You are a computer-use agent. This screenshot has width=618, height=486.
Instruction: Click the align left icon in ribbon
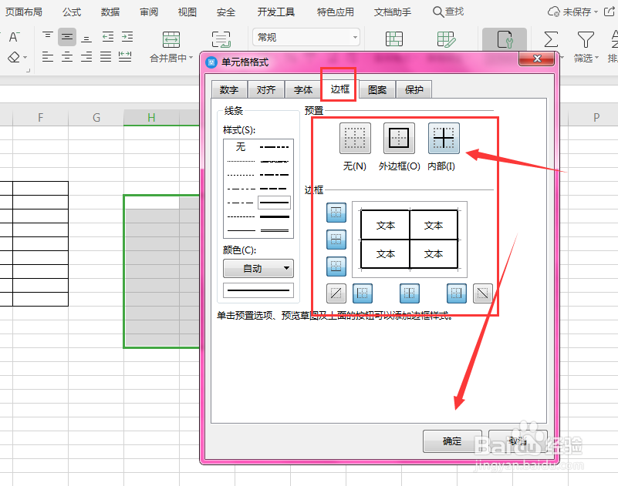point(48,57)
